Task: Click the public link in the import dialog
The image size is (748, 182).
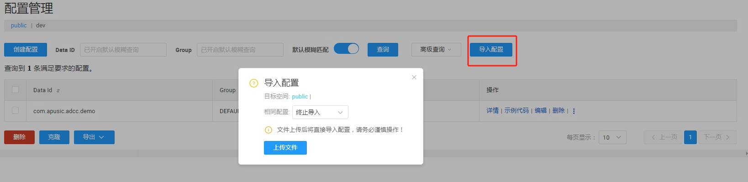Action: tap(300, 97)
